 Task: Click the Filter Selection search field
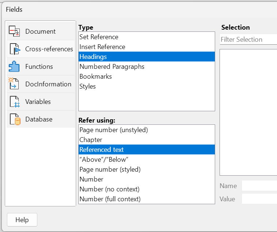point(248,40)
